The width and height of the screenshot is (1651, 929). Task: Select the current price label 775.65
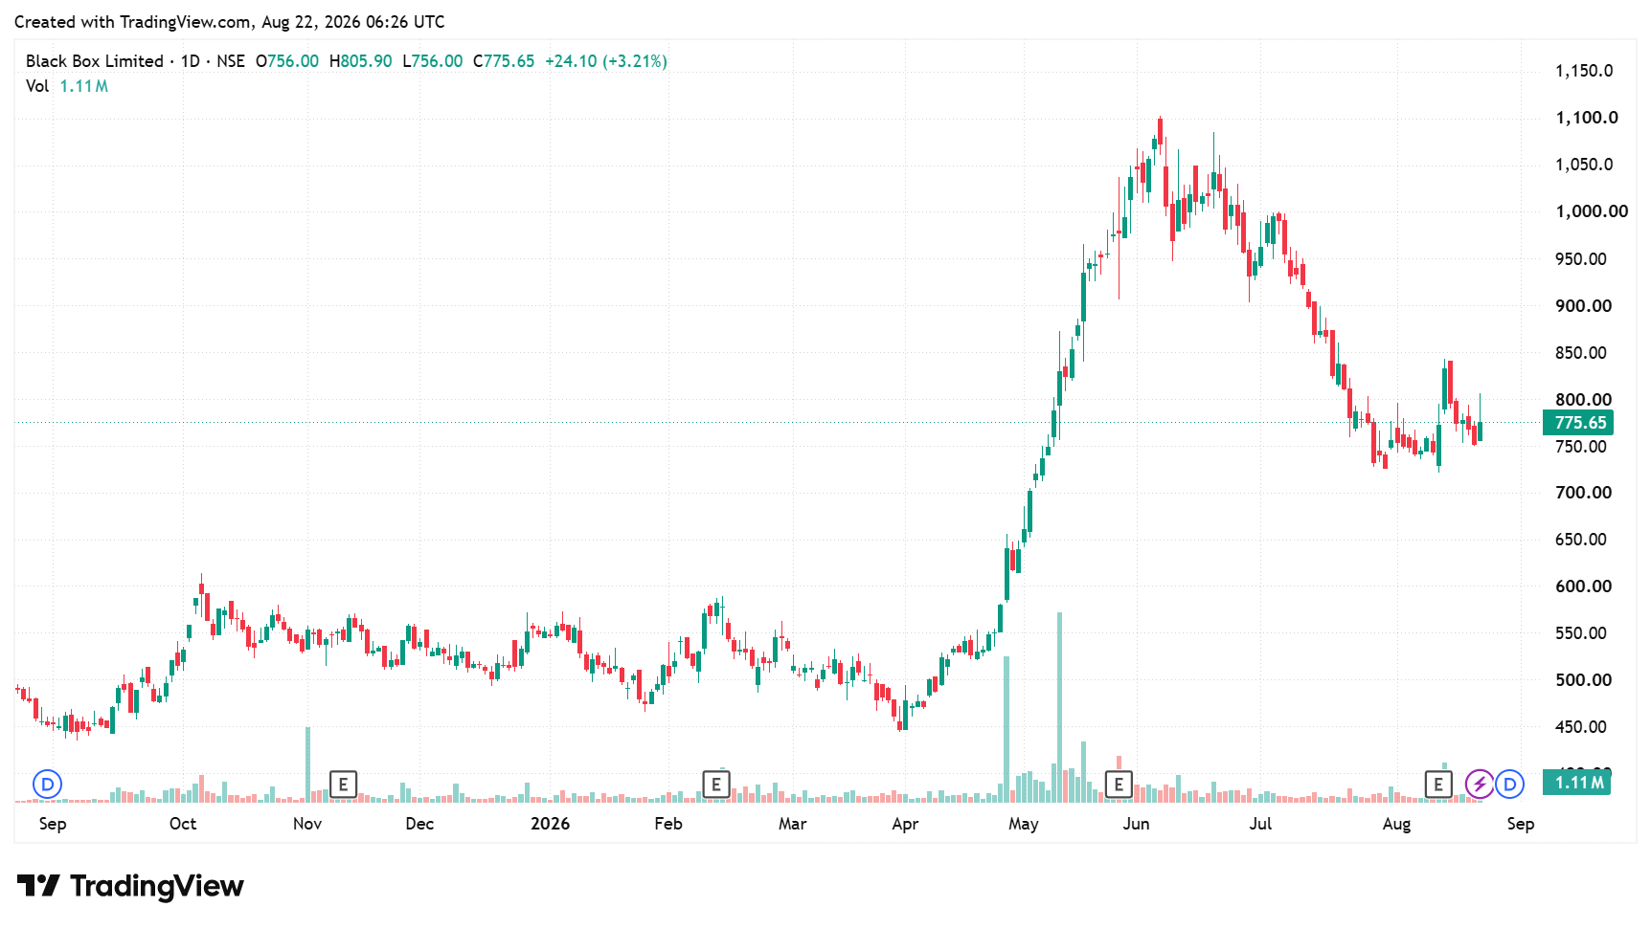[1578, 423]
